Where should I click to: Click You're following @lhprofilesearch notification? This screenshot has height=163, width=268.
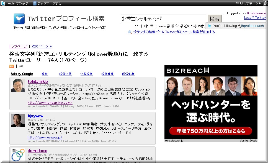(236, 26)
